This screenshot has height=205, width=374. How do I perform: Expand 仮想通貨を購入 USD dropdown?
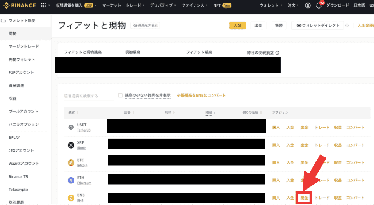76,5
